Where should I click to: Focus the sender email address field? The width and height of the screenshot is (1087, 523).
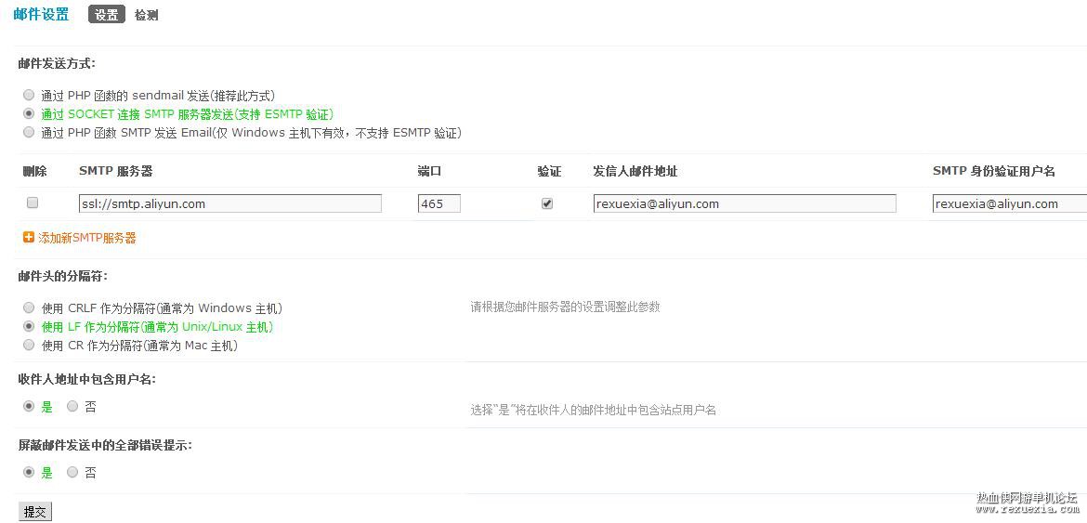(744, 203)
